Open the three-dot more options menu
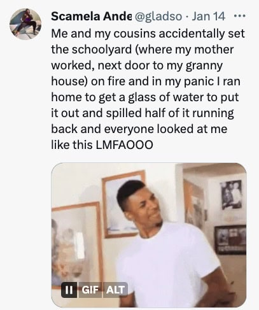Screen dimensions: 259x310 [x=239, y=16]
